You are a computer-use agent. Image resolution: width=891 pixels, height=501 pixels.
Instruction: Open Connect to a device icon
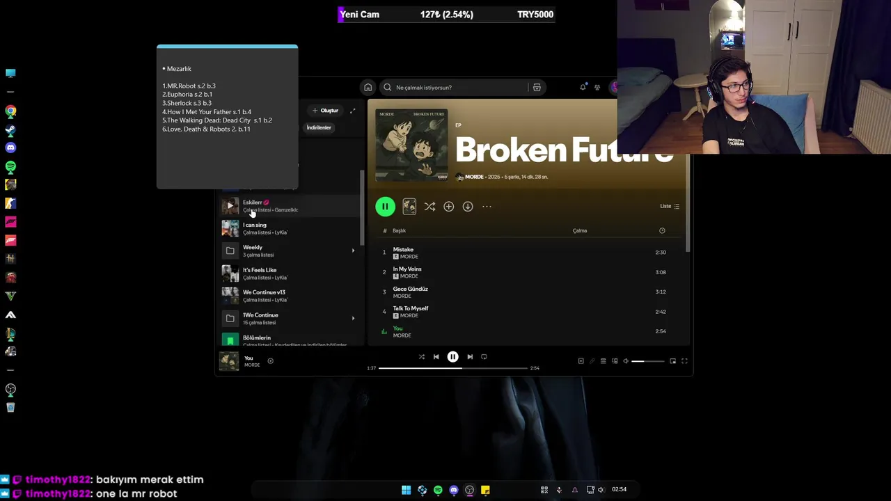click(x=615, y=361)
